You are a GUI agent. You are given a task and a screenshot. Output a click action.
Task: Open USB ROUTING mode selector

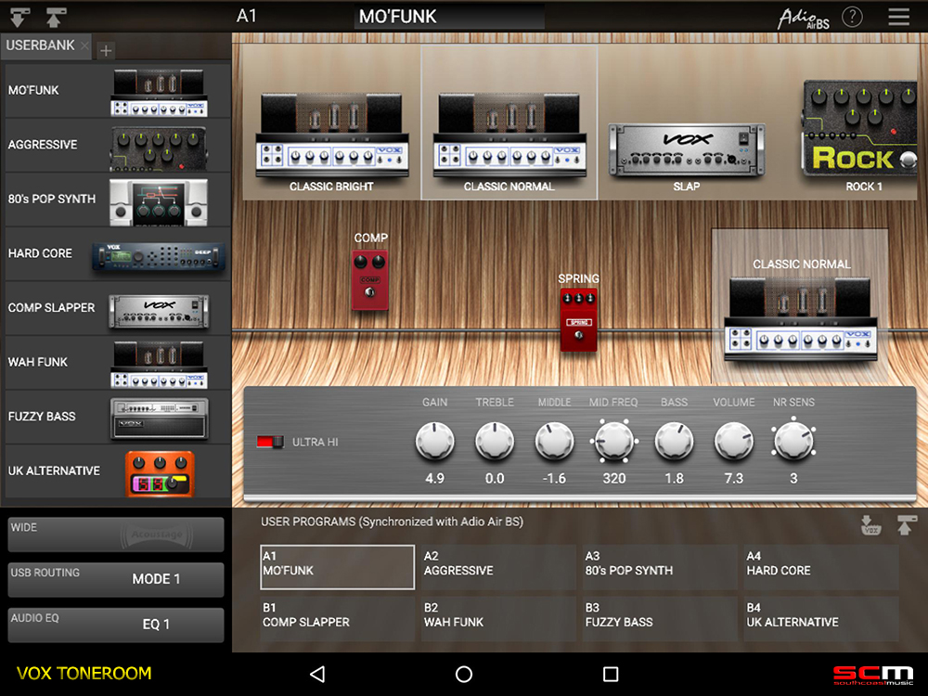click(x=116, y=579)
